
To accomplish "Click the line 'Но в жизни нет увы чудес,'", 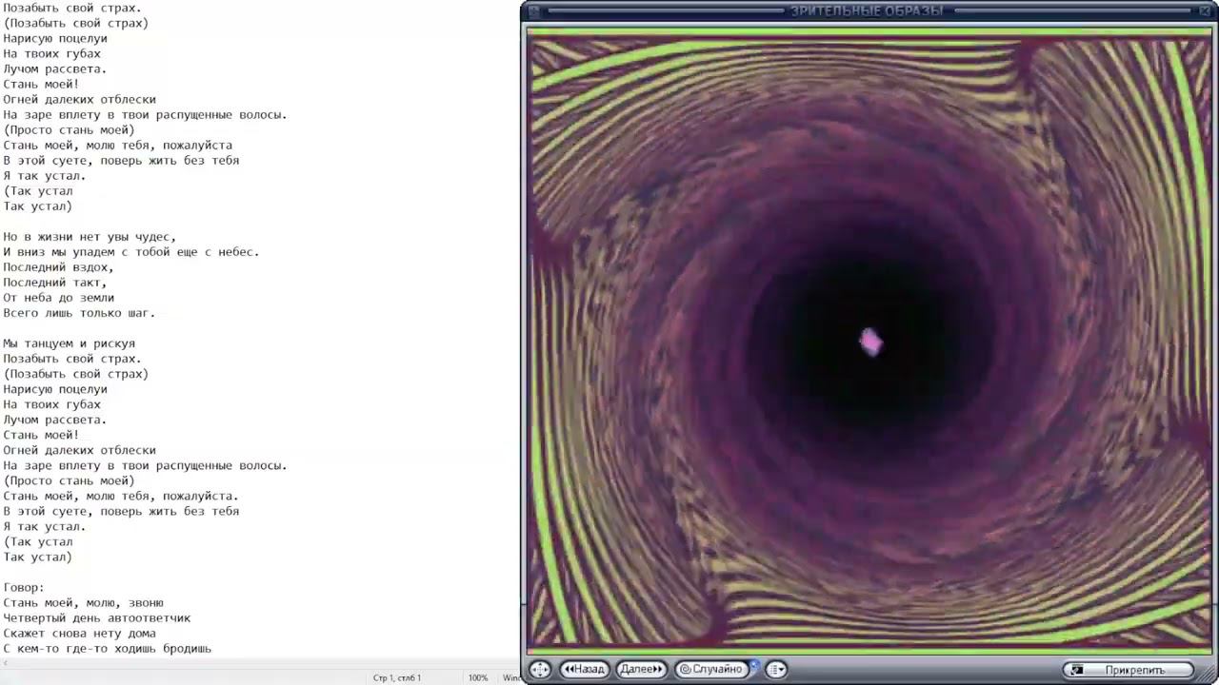I will [90, 237].
